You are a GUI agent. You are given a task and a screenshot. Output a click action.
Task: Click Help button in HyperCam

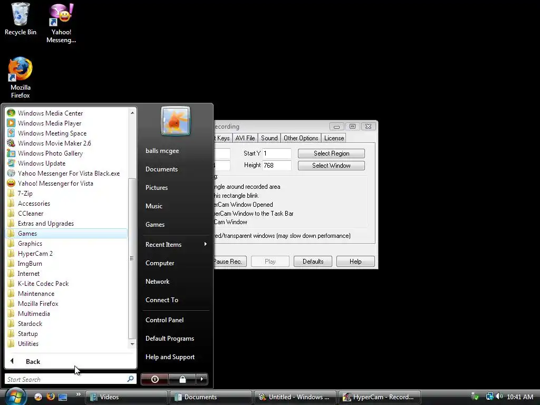[355, 261]
